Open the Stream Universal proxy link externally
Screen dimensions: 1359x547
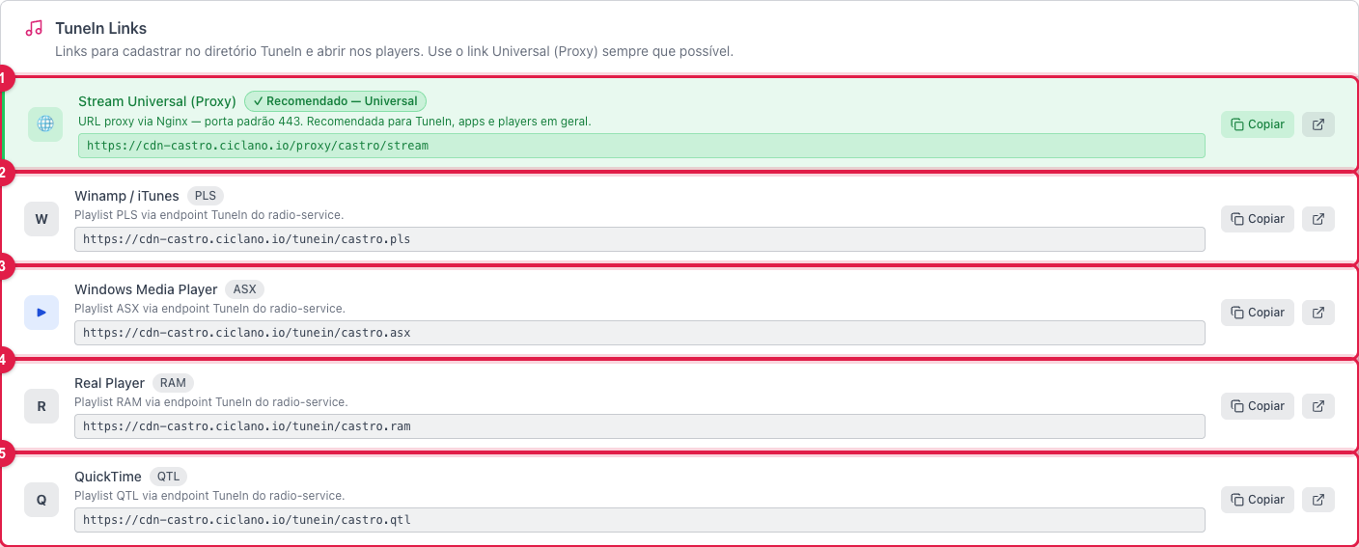(x=1318, y=124)
